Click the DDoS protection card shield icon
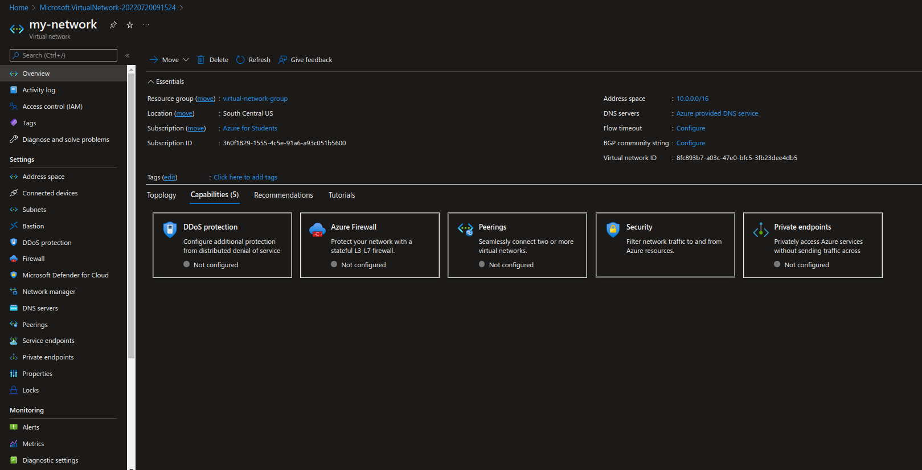 [x=170, y=230]
